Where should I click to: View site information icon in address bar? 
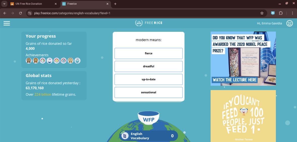click(29, 13)
